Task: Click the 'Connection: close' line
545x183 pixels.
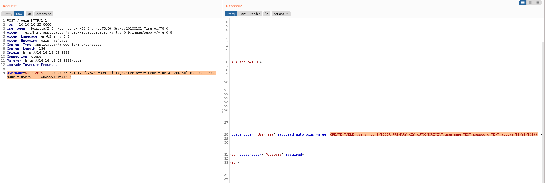Action: click(x=24, y=57)
